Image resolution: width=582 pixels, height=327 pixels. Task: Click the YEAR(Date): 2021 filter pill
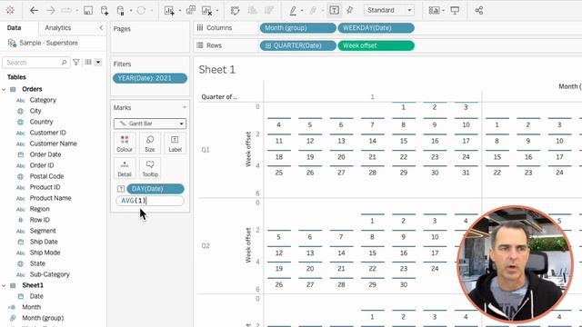[150, 78]
